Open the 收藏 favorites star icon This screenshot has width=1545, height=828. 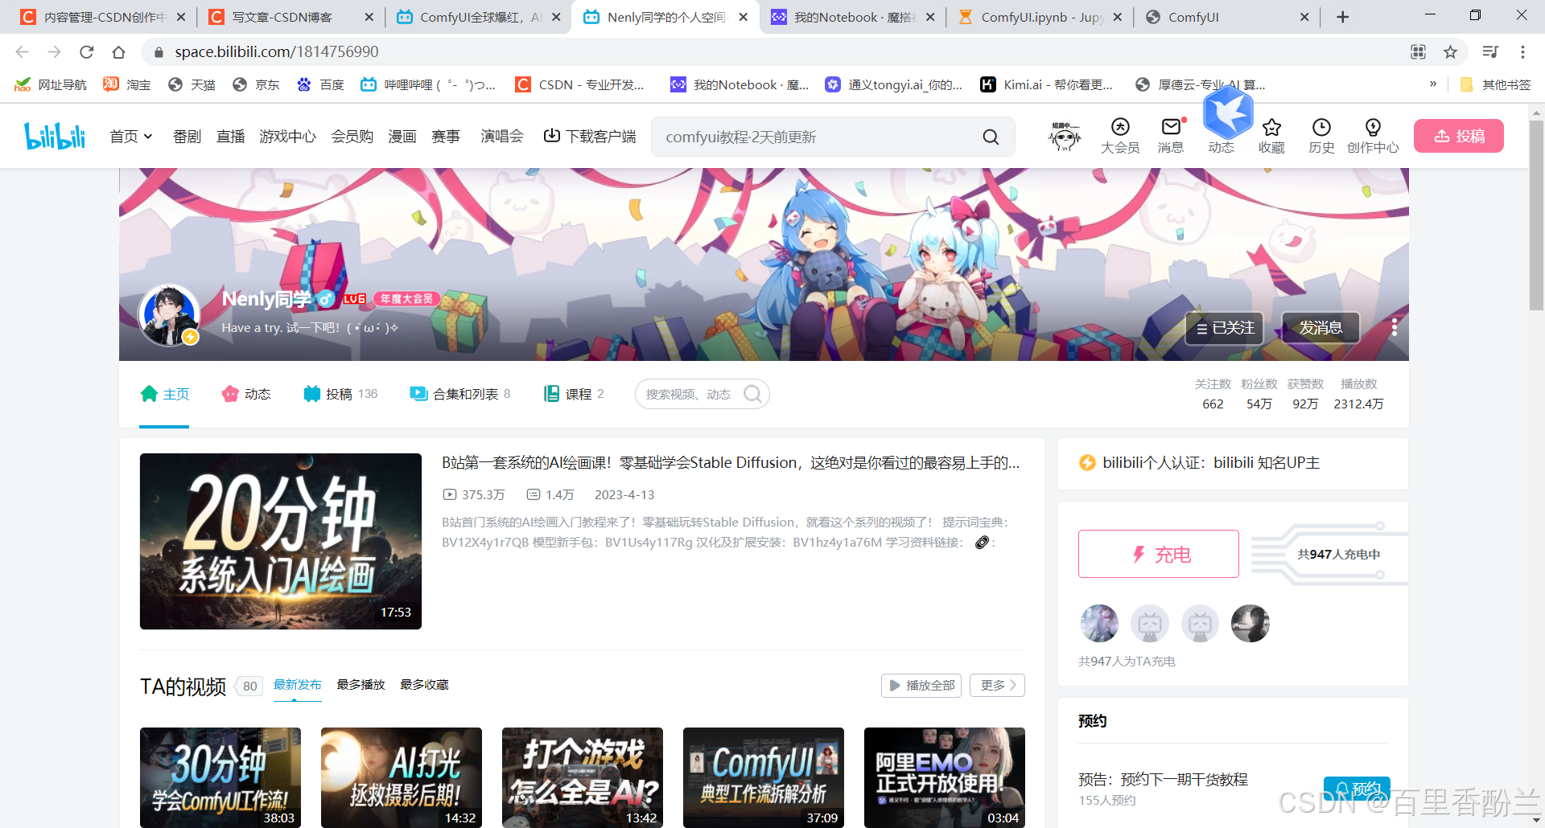(1271, 136)
